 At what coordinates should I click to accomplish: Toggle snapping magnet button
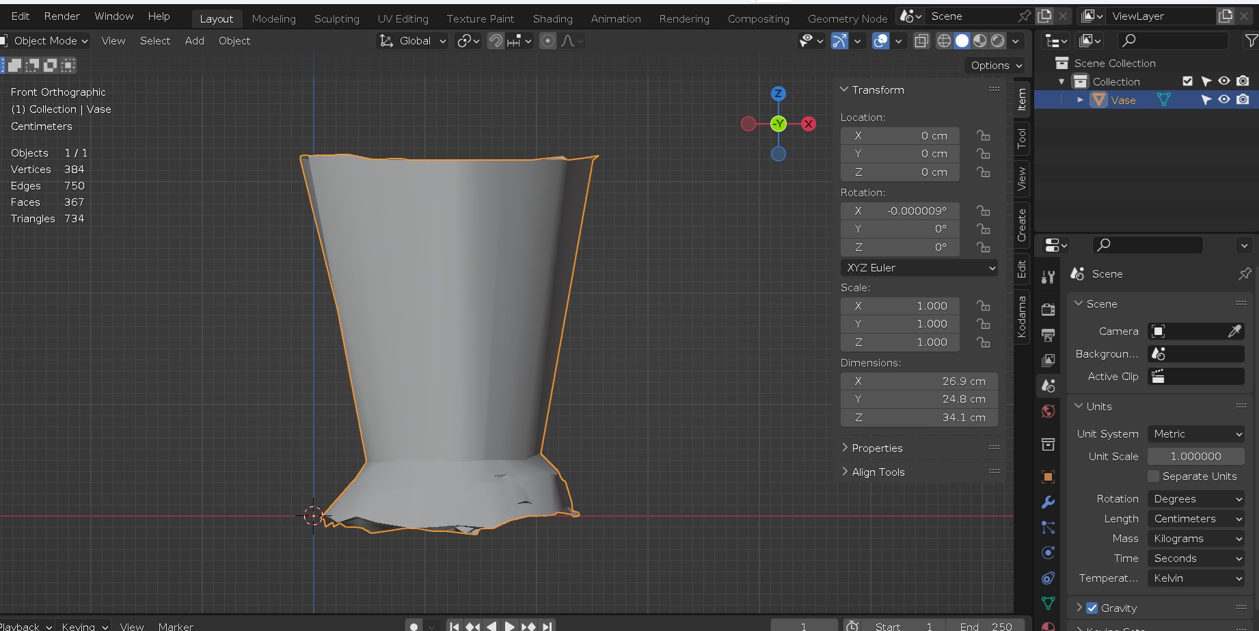pos(496,41)
